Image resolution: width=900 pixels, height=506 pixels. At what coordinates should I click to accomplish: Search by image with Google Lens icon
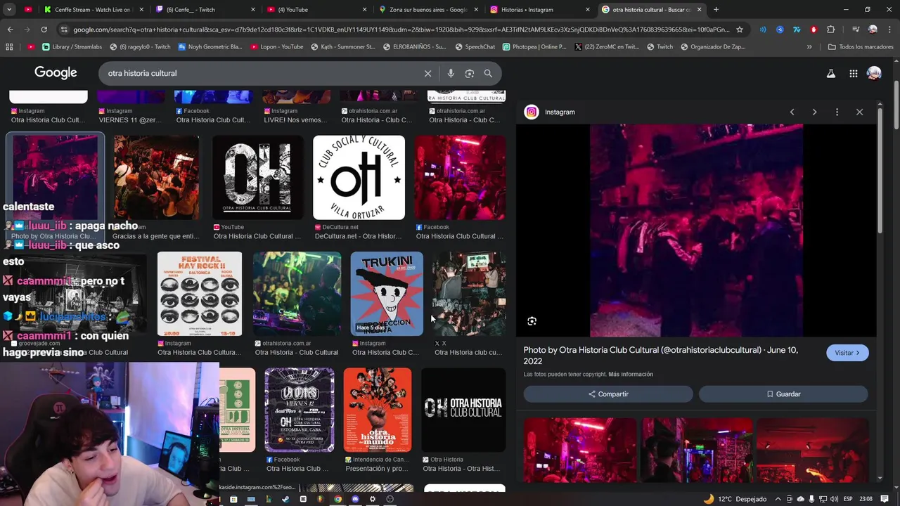click(470, 73)
